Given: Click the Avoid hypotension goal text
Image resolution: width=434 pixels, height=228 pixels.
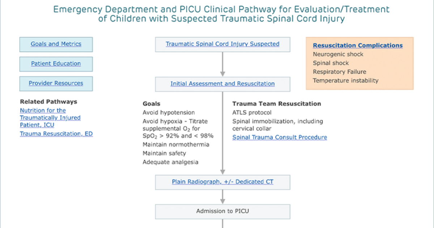Looking at the screenshot, I should pyautogui.click(x=169, y=113).
